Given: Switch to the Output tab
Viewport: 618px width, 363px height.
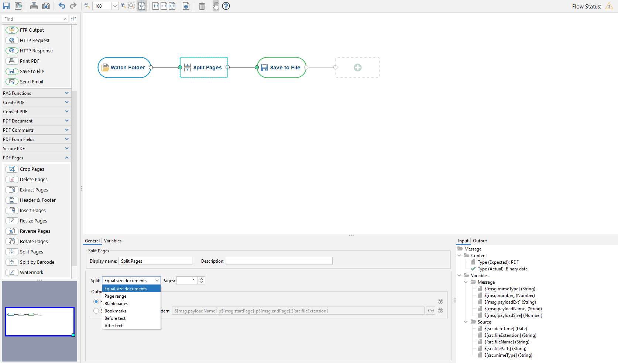Looking at the screenshot, I should click(480, 241).
